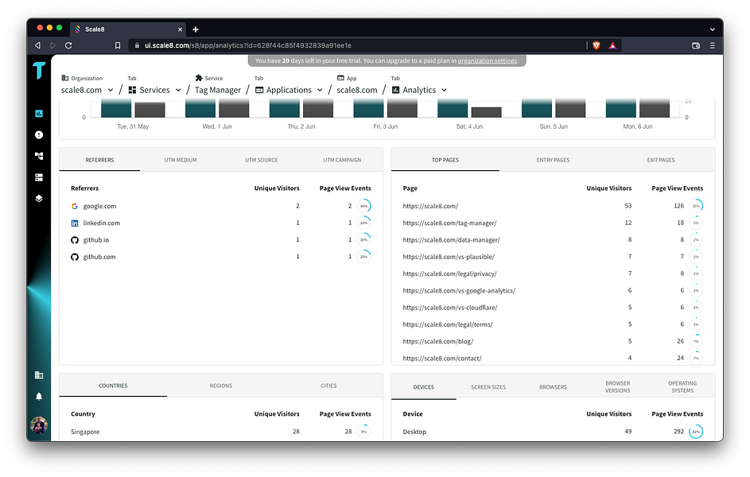Switch to the Regions tab

click(221, 386)
